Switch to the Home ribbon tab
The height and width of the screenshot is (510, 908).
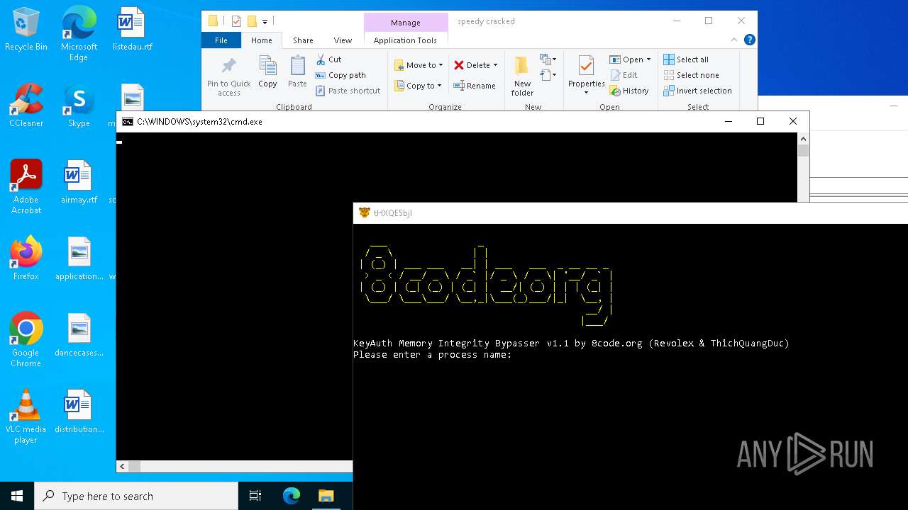pos(261,40)
